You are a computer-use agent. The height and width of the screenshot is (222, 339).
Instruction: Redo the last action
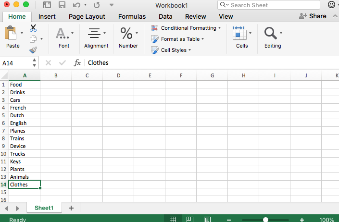[97, 5]
